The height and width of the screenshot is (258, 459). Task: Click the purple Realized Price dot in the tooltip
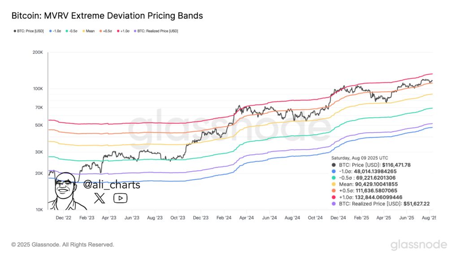(x=334, y=203)
